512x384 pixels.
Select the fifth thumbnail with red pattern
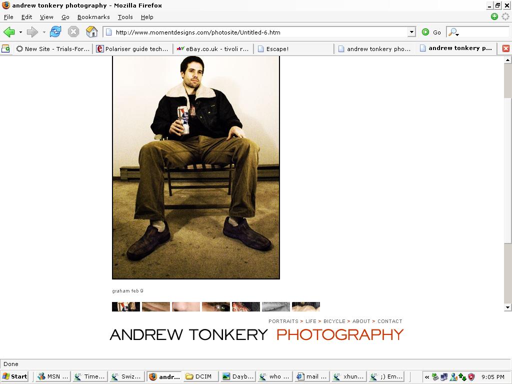coord(246,306)
